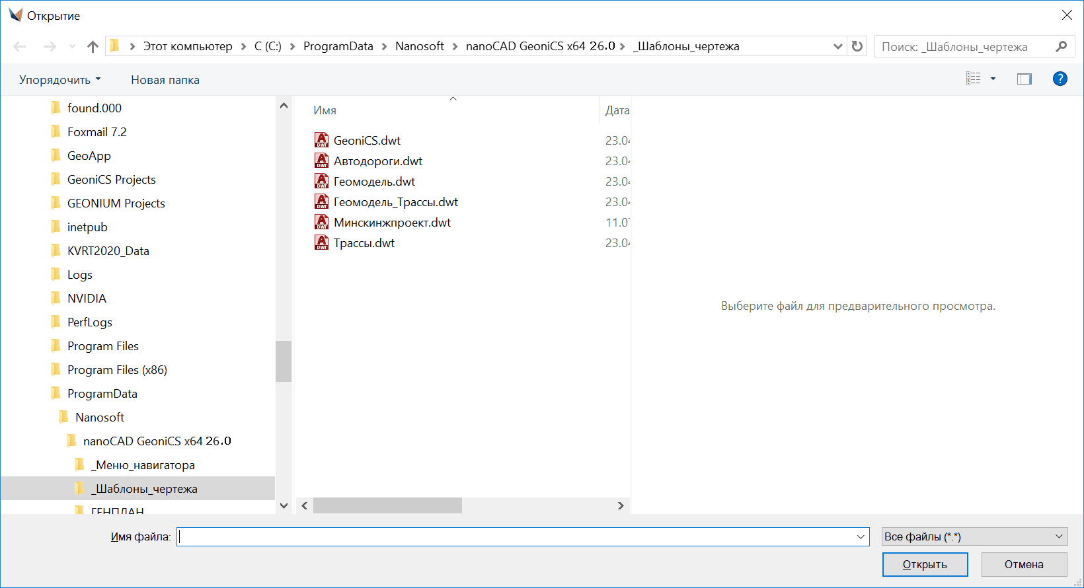
Task: Toggle the preview pane icon
Action: tap(1024, 79)
